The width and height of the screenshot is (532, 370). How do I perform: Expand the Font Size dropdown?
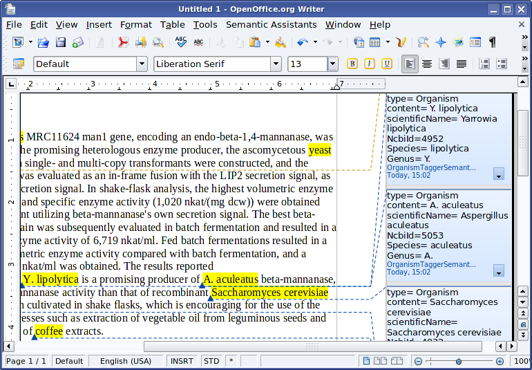click(333, 64)
